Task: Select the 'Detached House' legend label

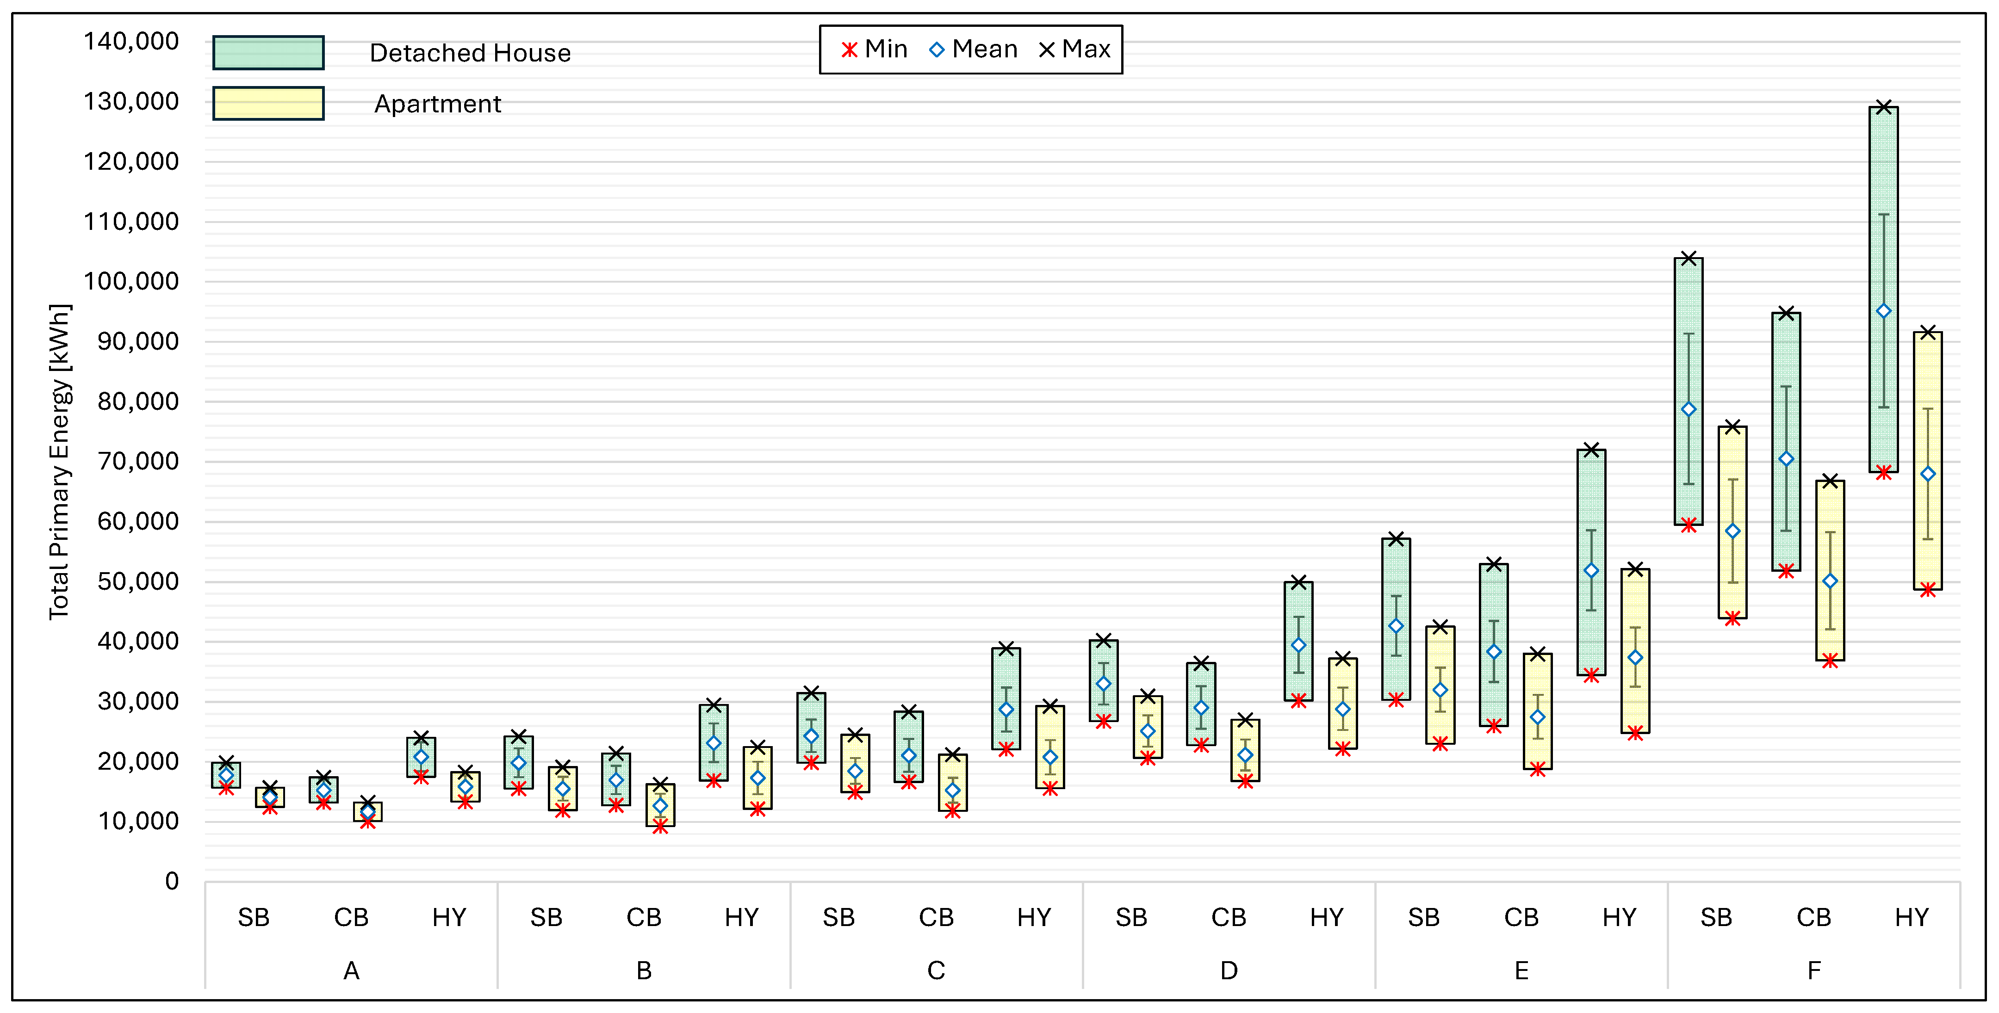Action: coord(470,53)
